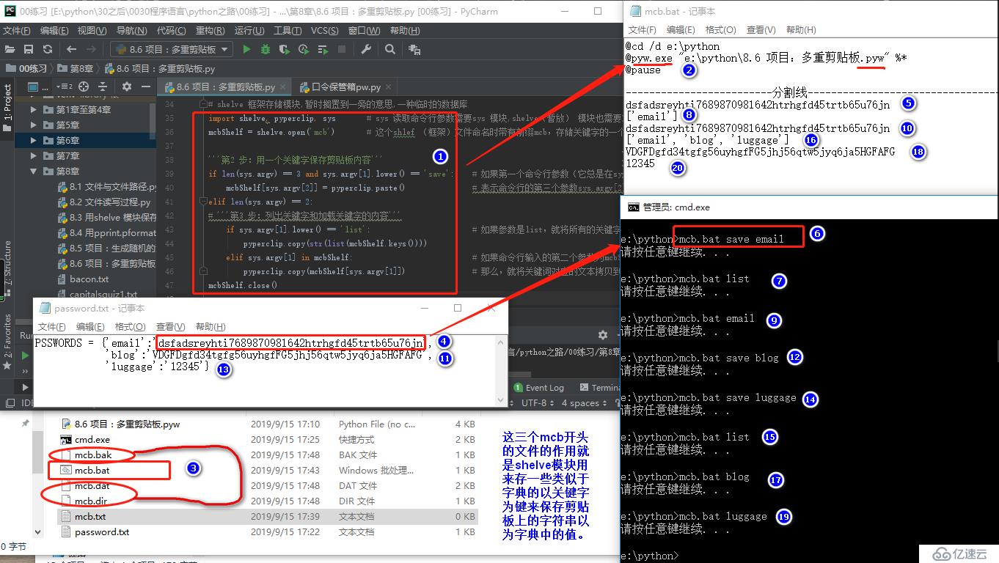This screenshot has width=999, height=563.
Task: Open 查看(V) menu in password.txt Notepad
Action: pyautogui.click(x=170, y=326)
